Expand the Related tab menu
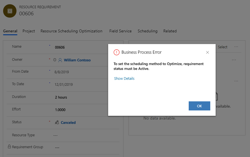This screenshot has height=157, width=250. coord(170,31)
